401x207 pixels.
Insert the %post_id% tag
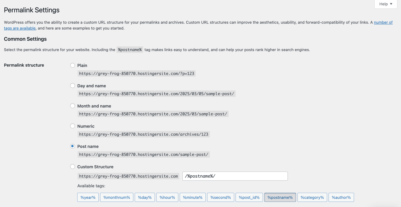pyautogui.click(x=249, y=197)
